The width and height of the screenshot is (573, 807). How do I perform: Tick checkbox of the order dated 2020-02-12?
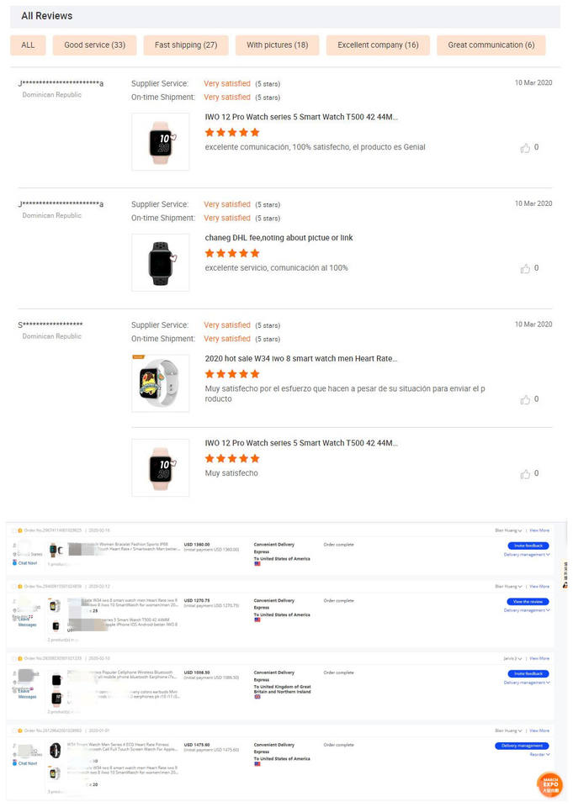(x=14, y=587)
